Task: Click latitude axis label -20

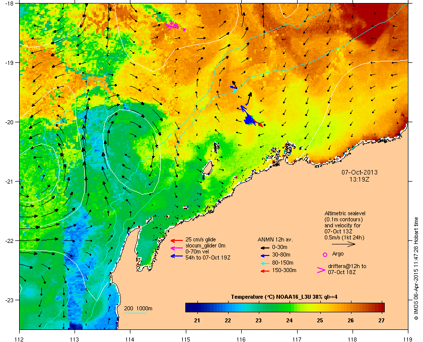Action: pyautogui.click(x=9, y=122)
